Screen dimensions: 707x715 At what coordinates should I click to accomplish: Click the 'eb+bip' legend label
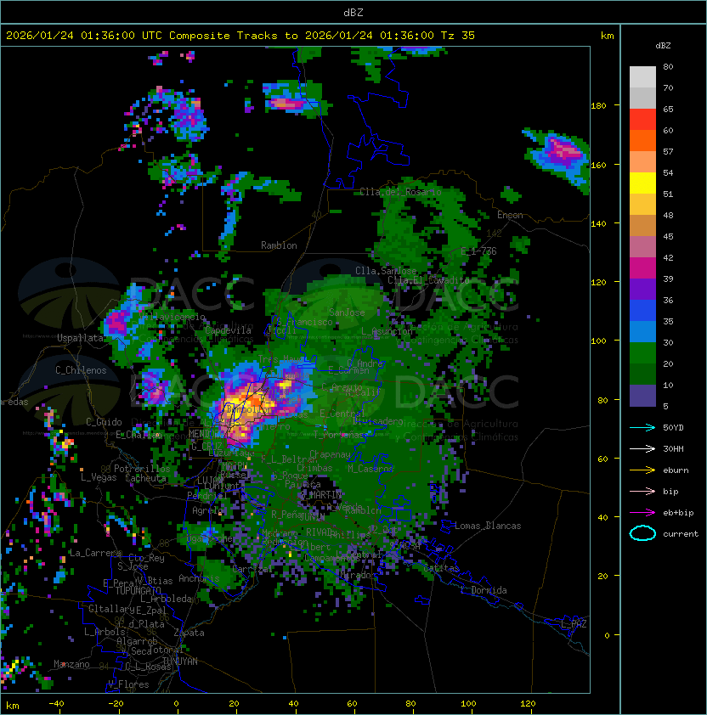[x=678, y=513]
